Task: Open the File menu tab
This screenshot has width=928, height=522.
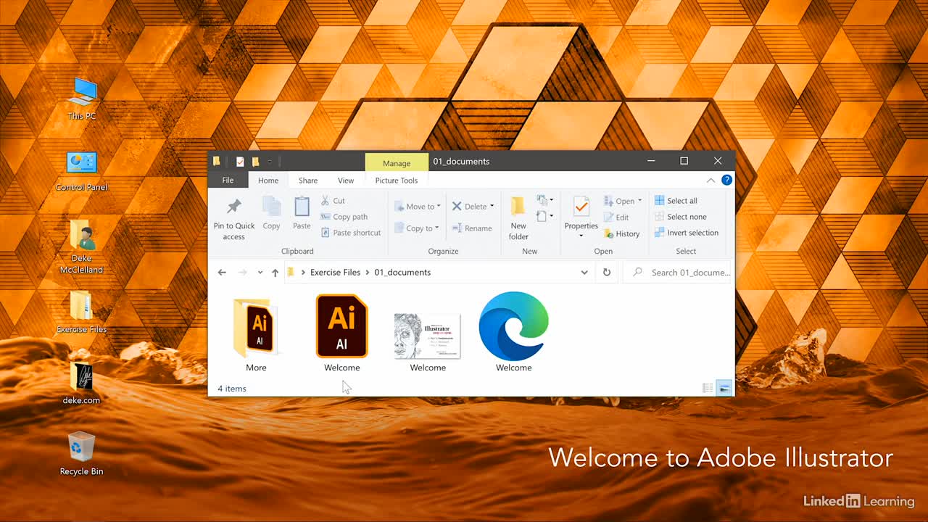Action: (228, 181)
